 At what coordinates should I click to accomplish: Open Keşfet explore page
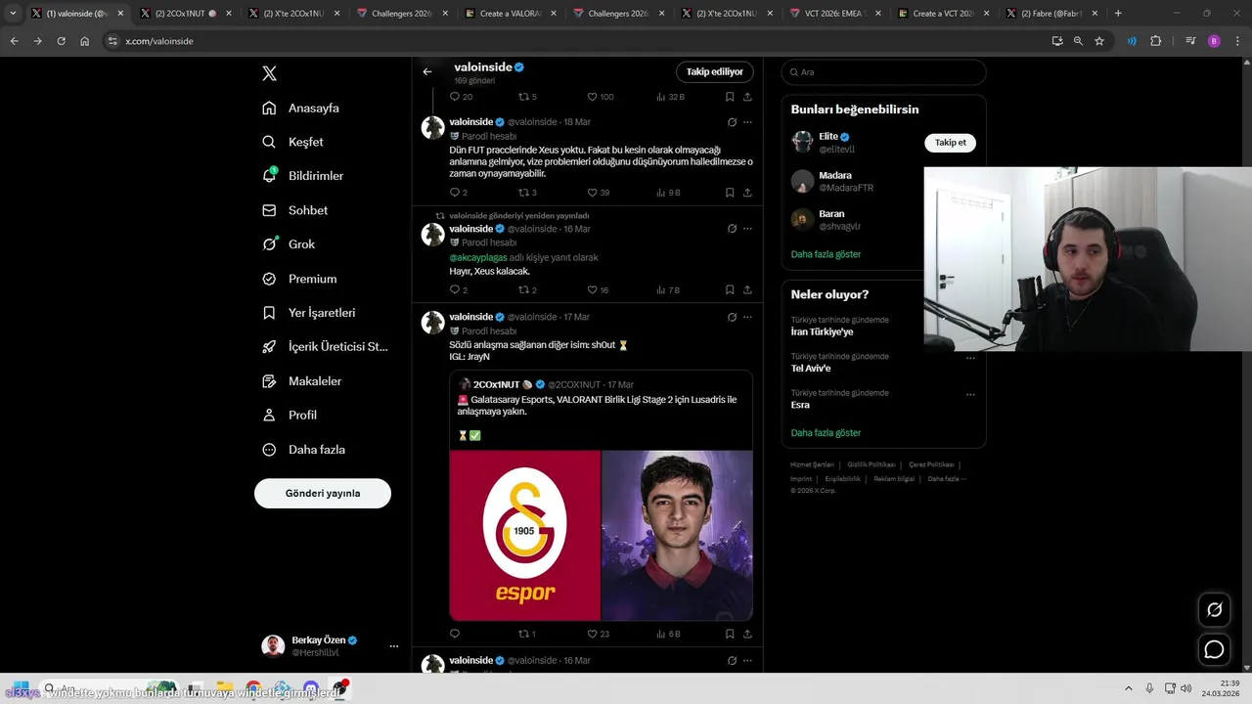(x=293, y=142)
